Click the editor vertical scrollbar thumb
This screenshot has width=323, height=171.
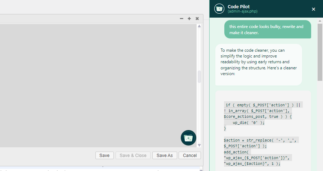[x=199, y=77]
